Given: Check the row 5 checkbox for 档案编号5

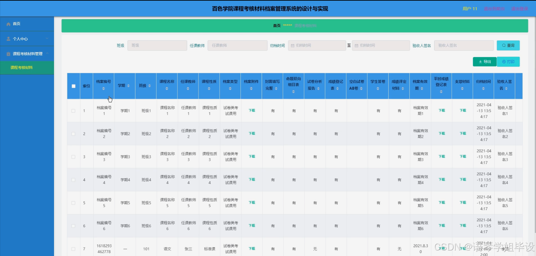Looking at the screenshot, I should coord(73,203).
